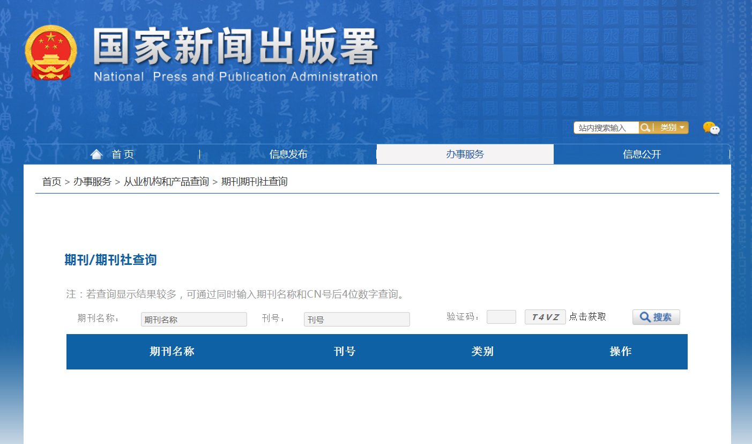This screenshot has height=444, width=752.
Task: Open 从业机构和产品查询 breadcrumb link
Action: (166, 182)
